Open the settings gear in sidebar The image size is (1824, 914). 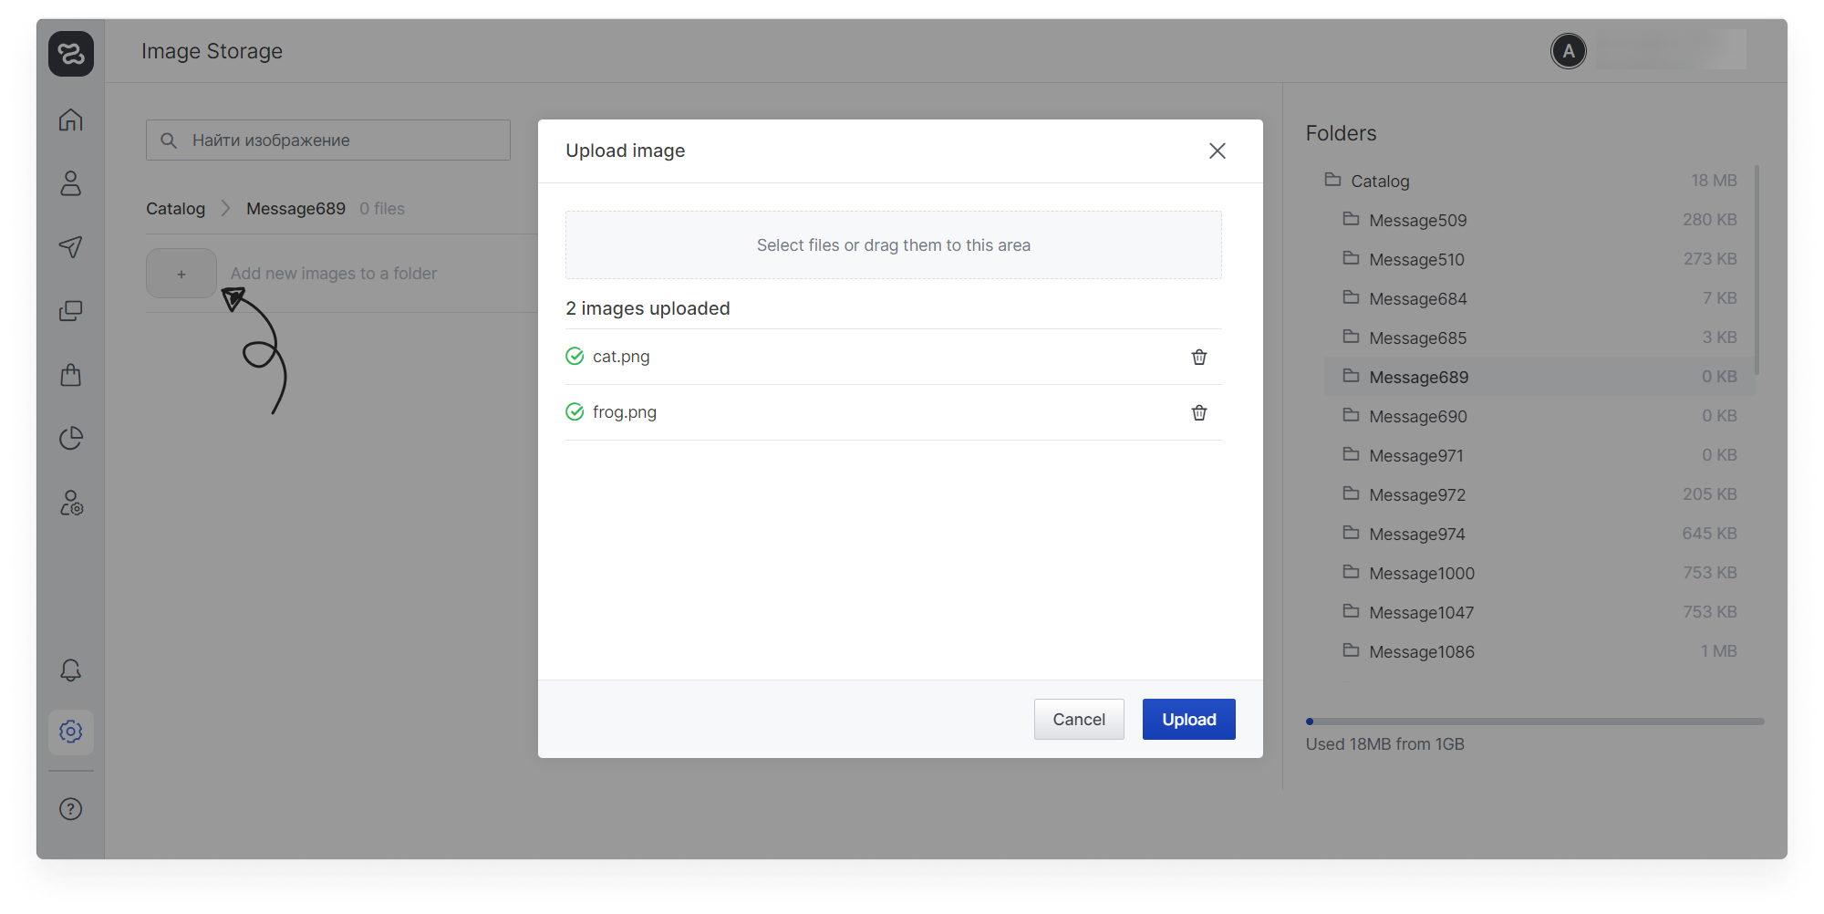[71, 732]
